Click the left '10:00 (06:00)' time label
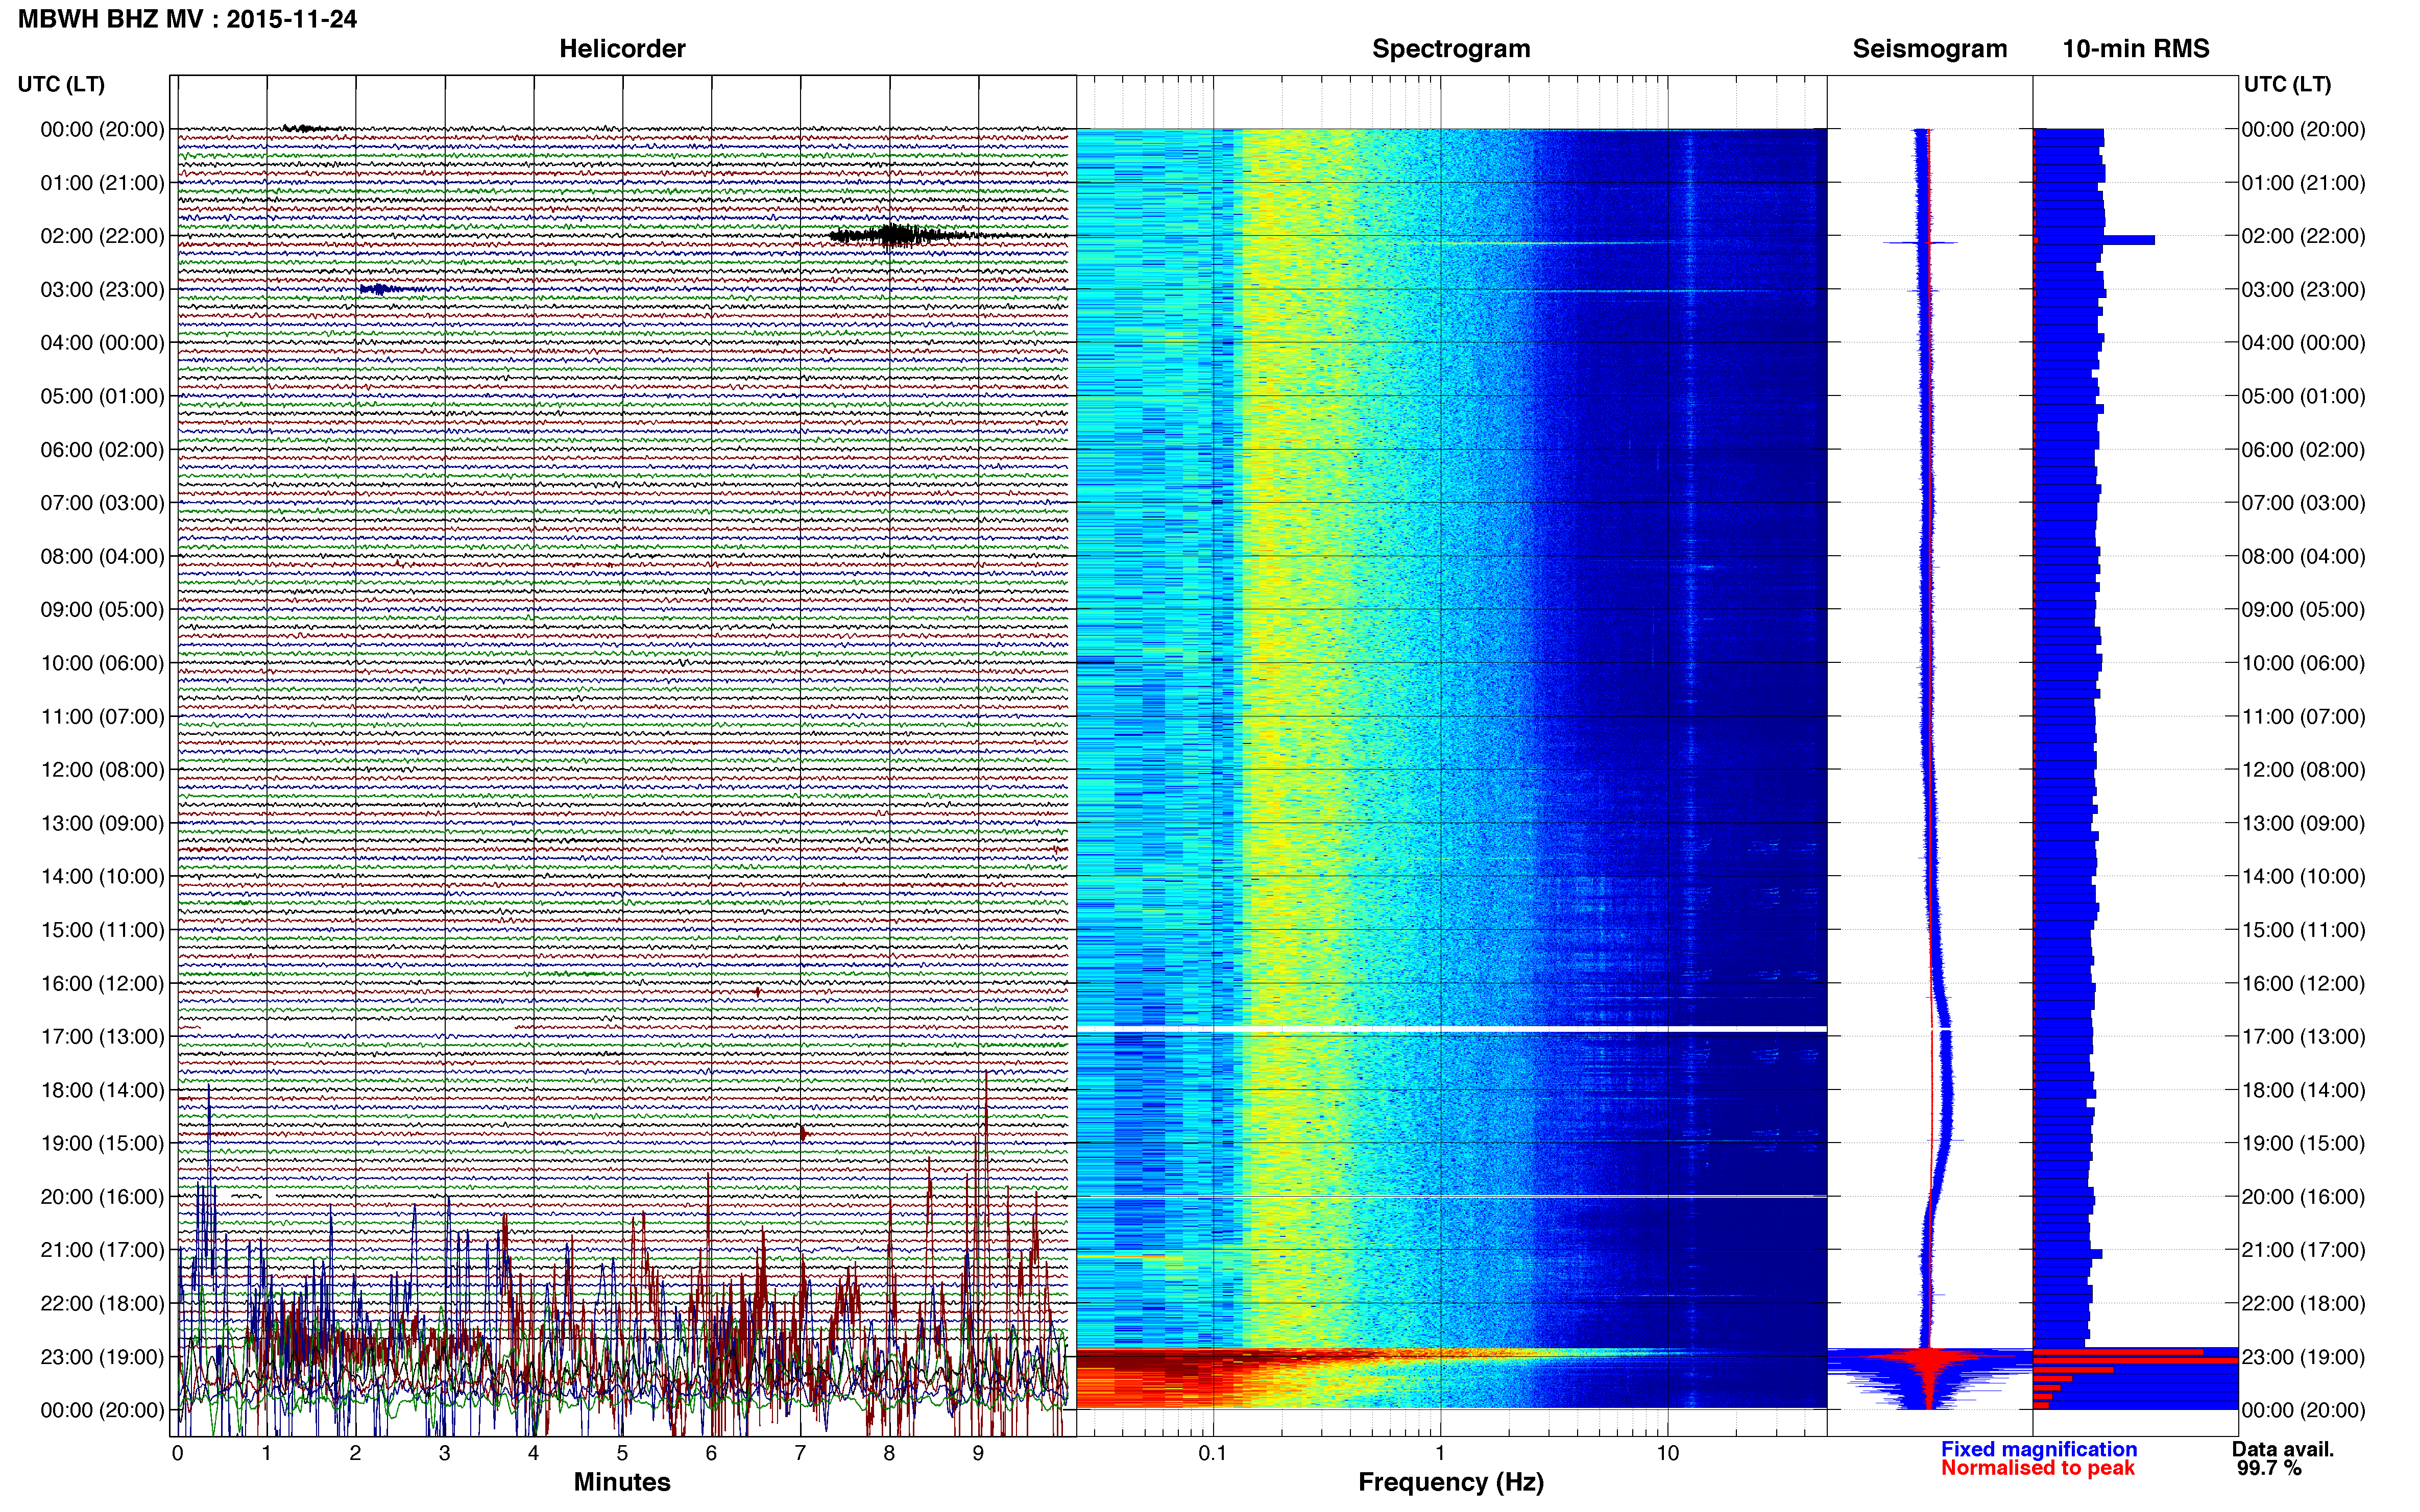Screen dimensions: 2420x1512 102,663
